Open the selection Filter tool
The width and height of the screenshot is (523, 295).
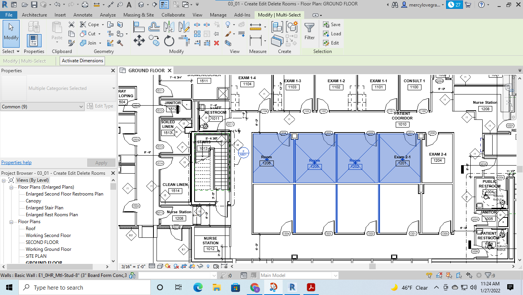coord(310,31)
